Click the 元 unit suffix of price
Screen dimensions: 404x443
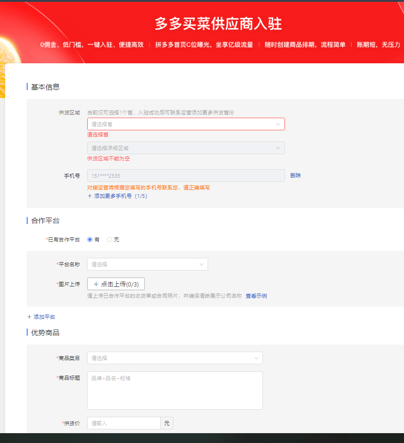click(x=167, y=423)
